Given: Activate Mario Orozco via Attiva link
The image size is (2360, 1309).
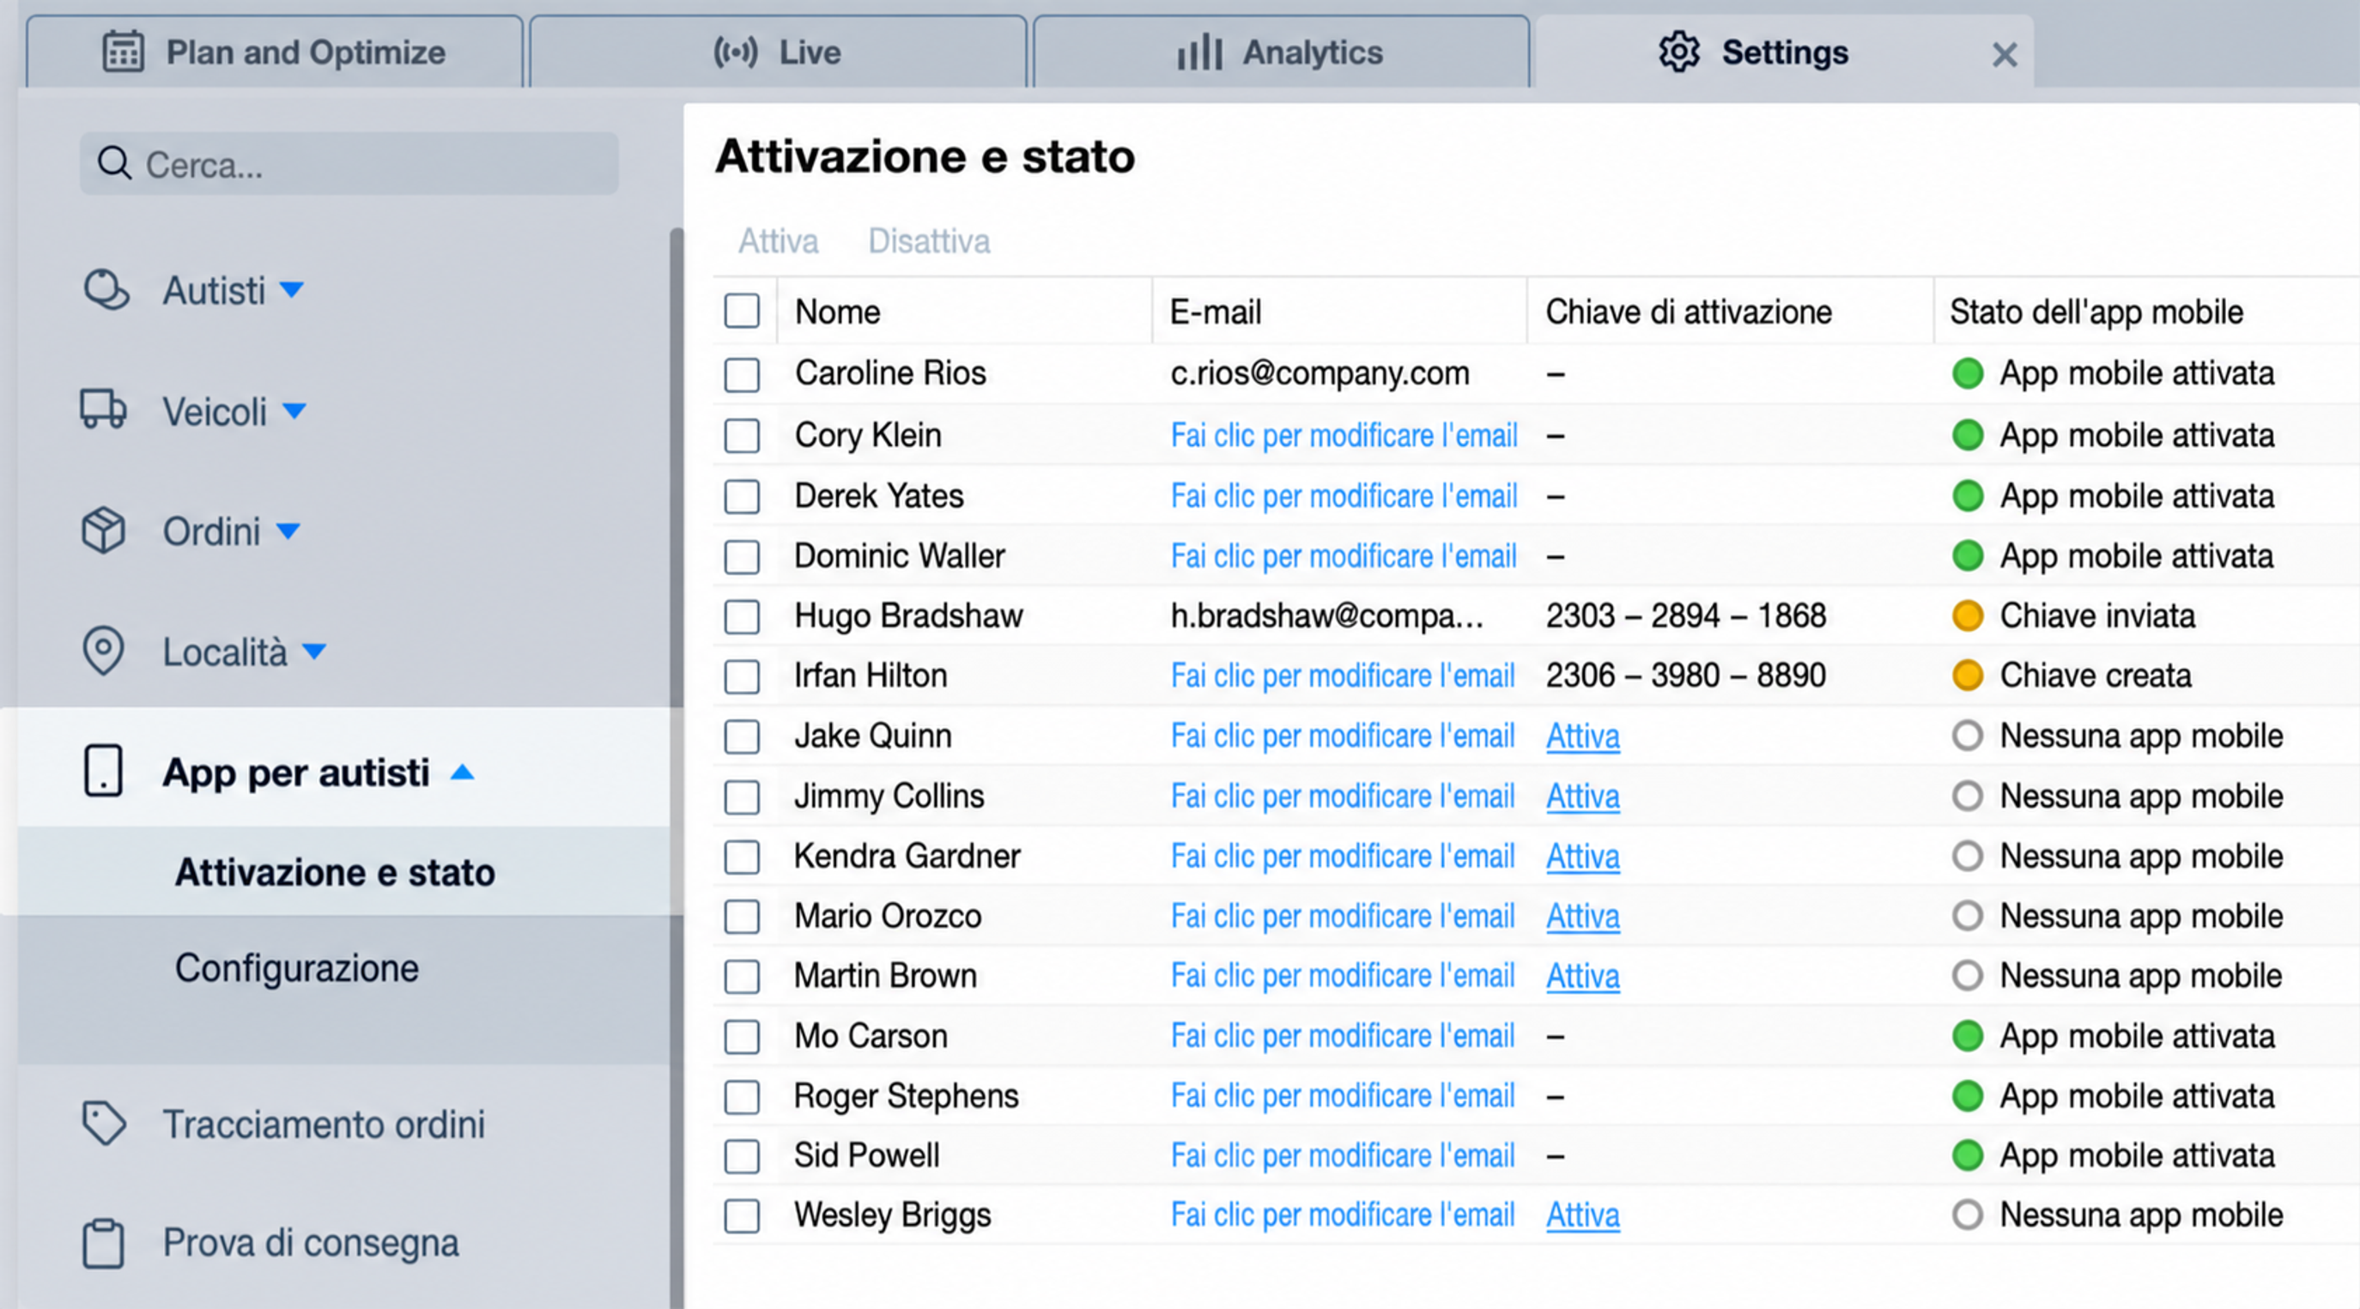Looking at the screenshot, I should pyautogui.click(x=1583, y=917).
